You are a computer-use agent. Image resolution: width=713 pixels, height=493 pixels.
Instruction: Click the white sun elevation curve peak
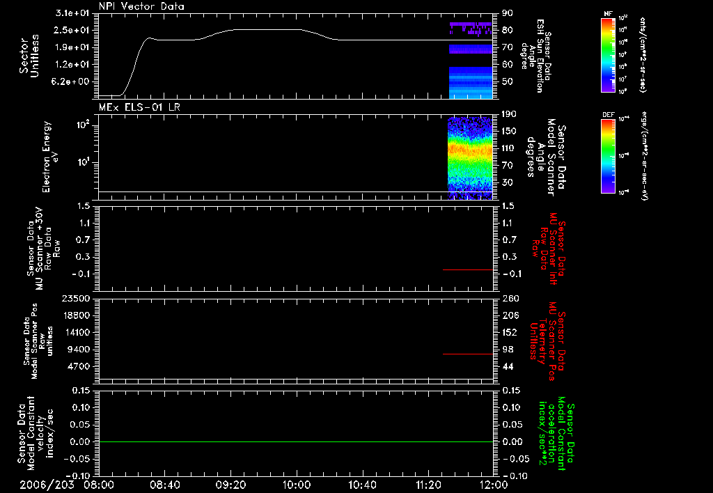(x=266, y=29)
